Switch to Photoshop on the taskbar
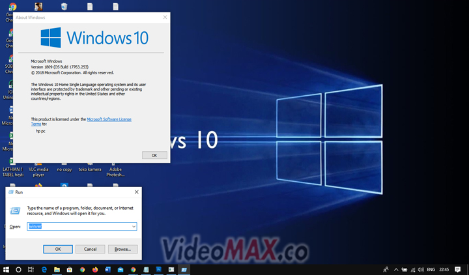Screen dimensions: 469x275 click(158, 270)
